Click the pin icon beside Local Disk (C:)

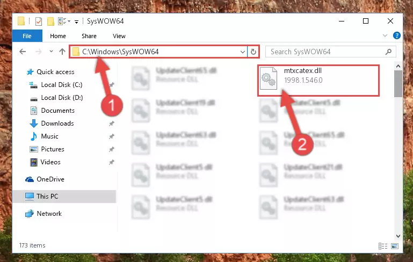pos(112,84)
